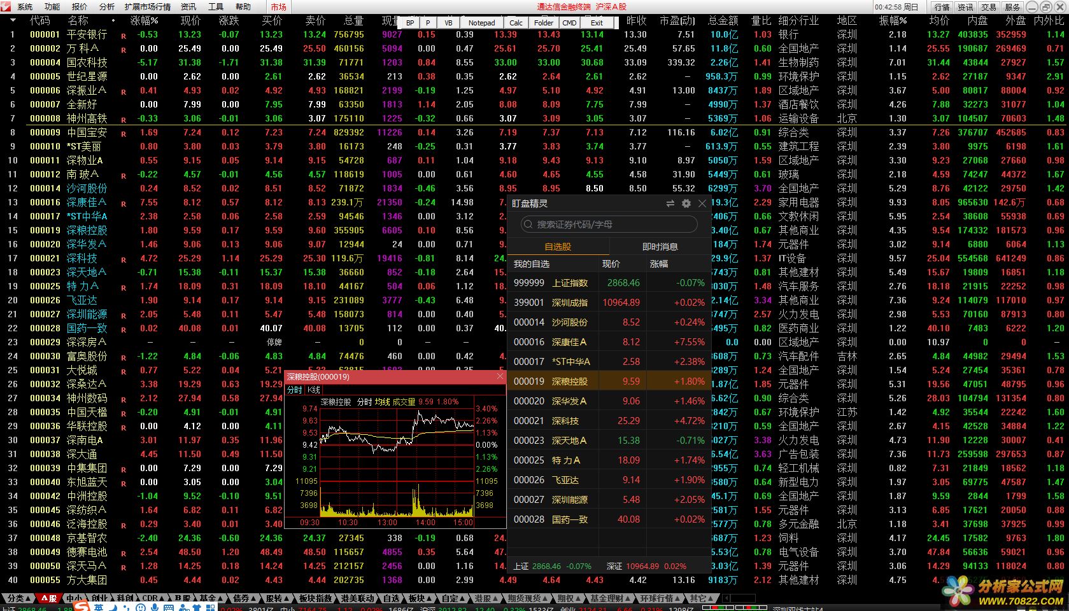Click the 行情 button top right
Image resolution: width=1069 pixels, height=611 pixels.
pos(942,7)
